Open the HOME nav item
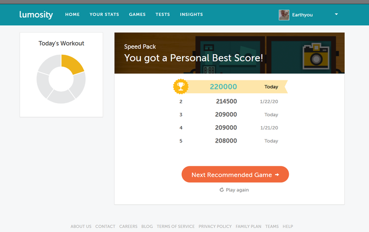The image size is (369, 232). point(72,14)
